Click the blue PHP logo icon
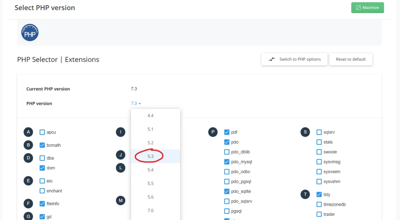The height and width of the screenshot is (220, 400). pyautogui.click(x=30, y=33)
